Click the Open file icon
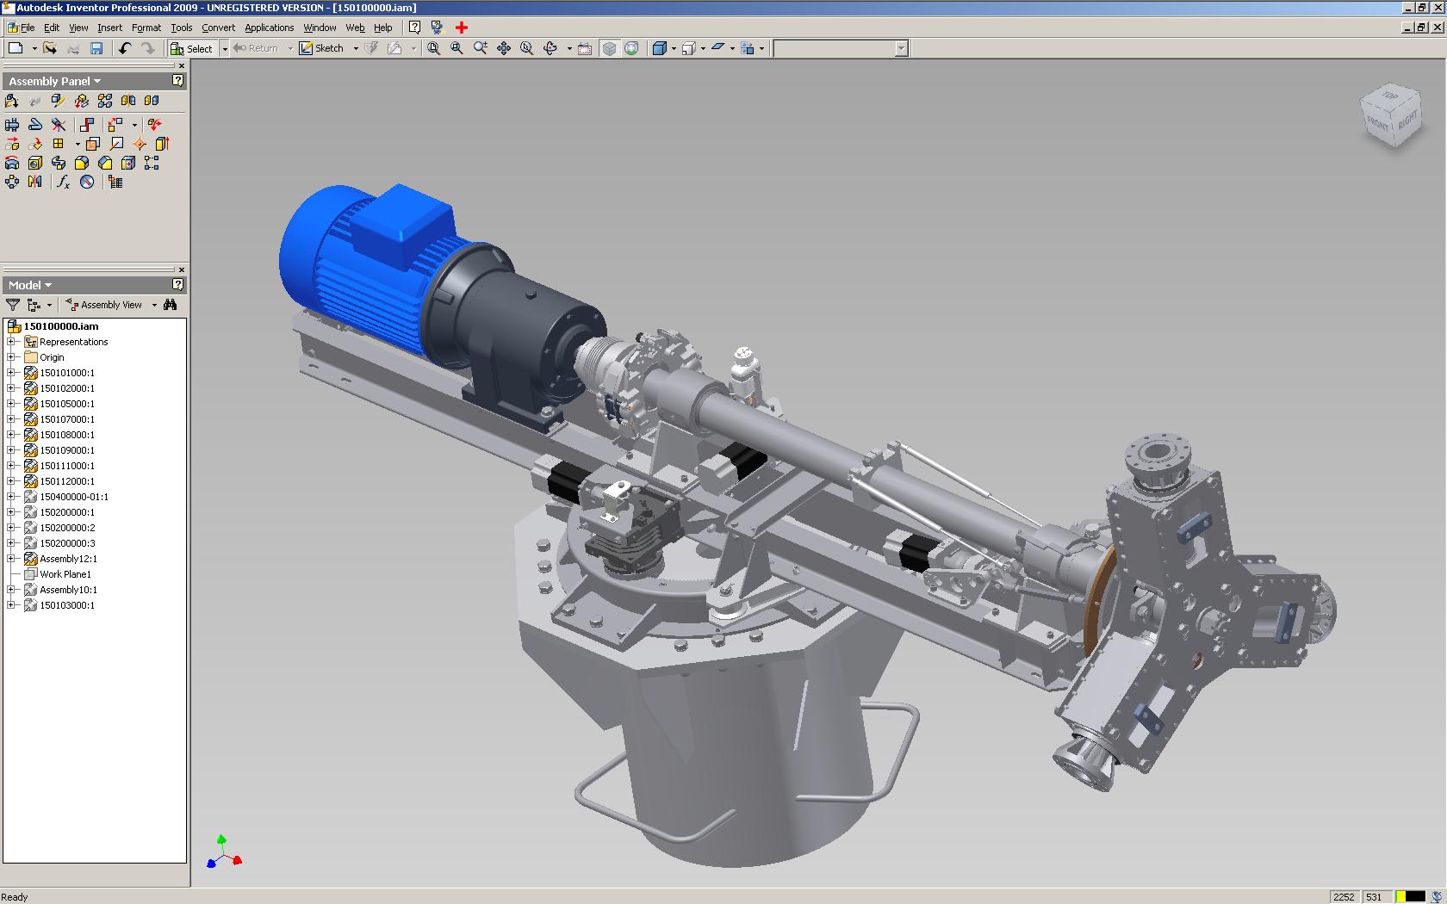This screenshot has width=1447, height=904. (x=50, y=48)
